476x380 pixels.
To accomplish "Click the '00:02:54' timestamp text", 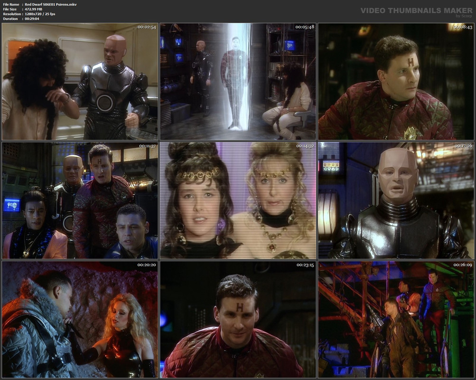I will [147, 27].
